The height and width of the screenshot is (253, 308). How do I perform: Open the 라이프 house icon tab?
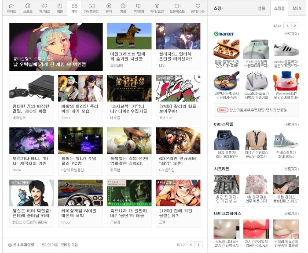pos(11,8)
